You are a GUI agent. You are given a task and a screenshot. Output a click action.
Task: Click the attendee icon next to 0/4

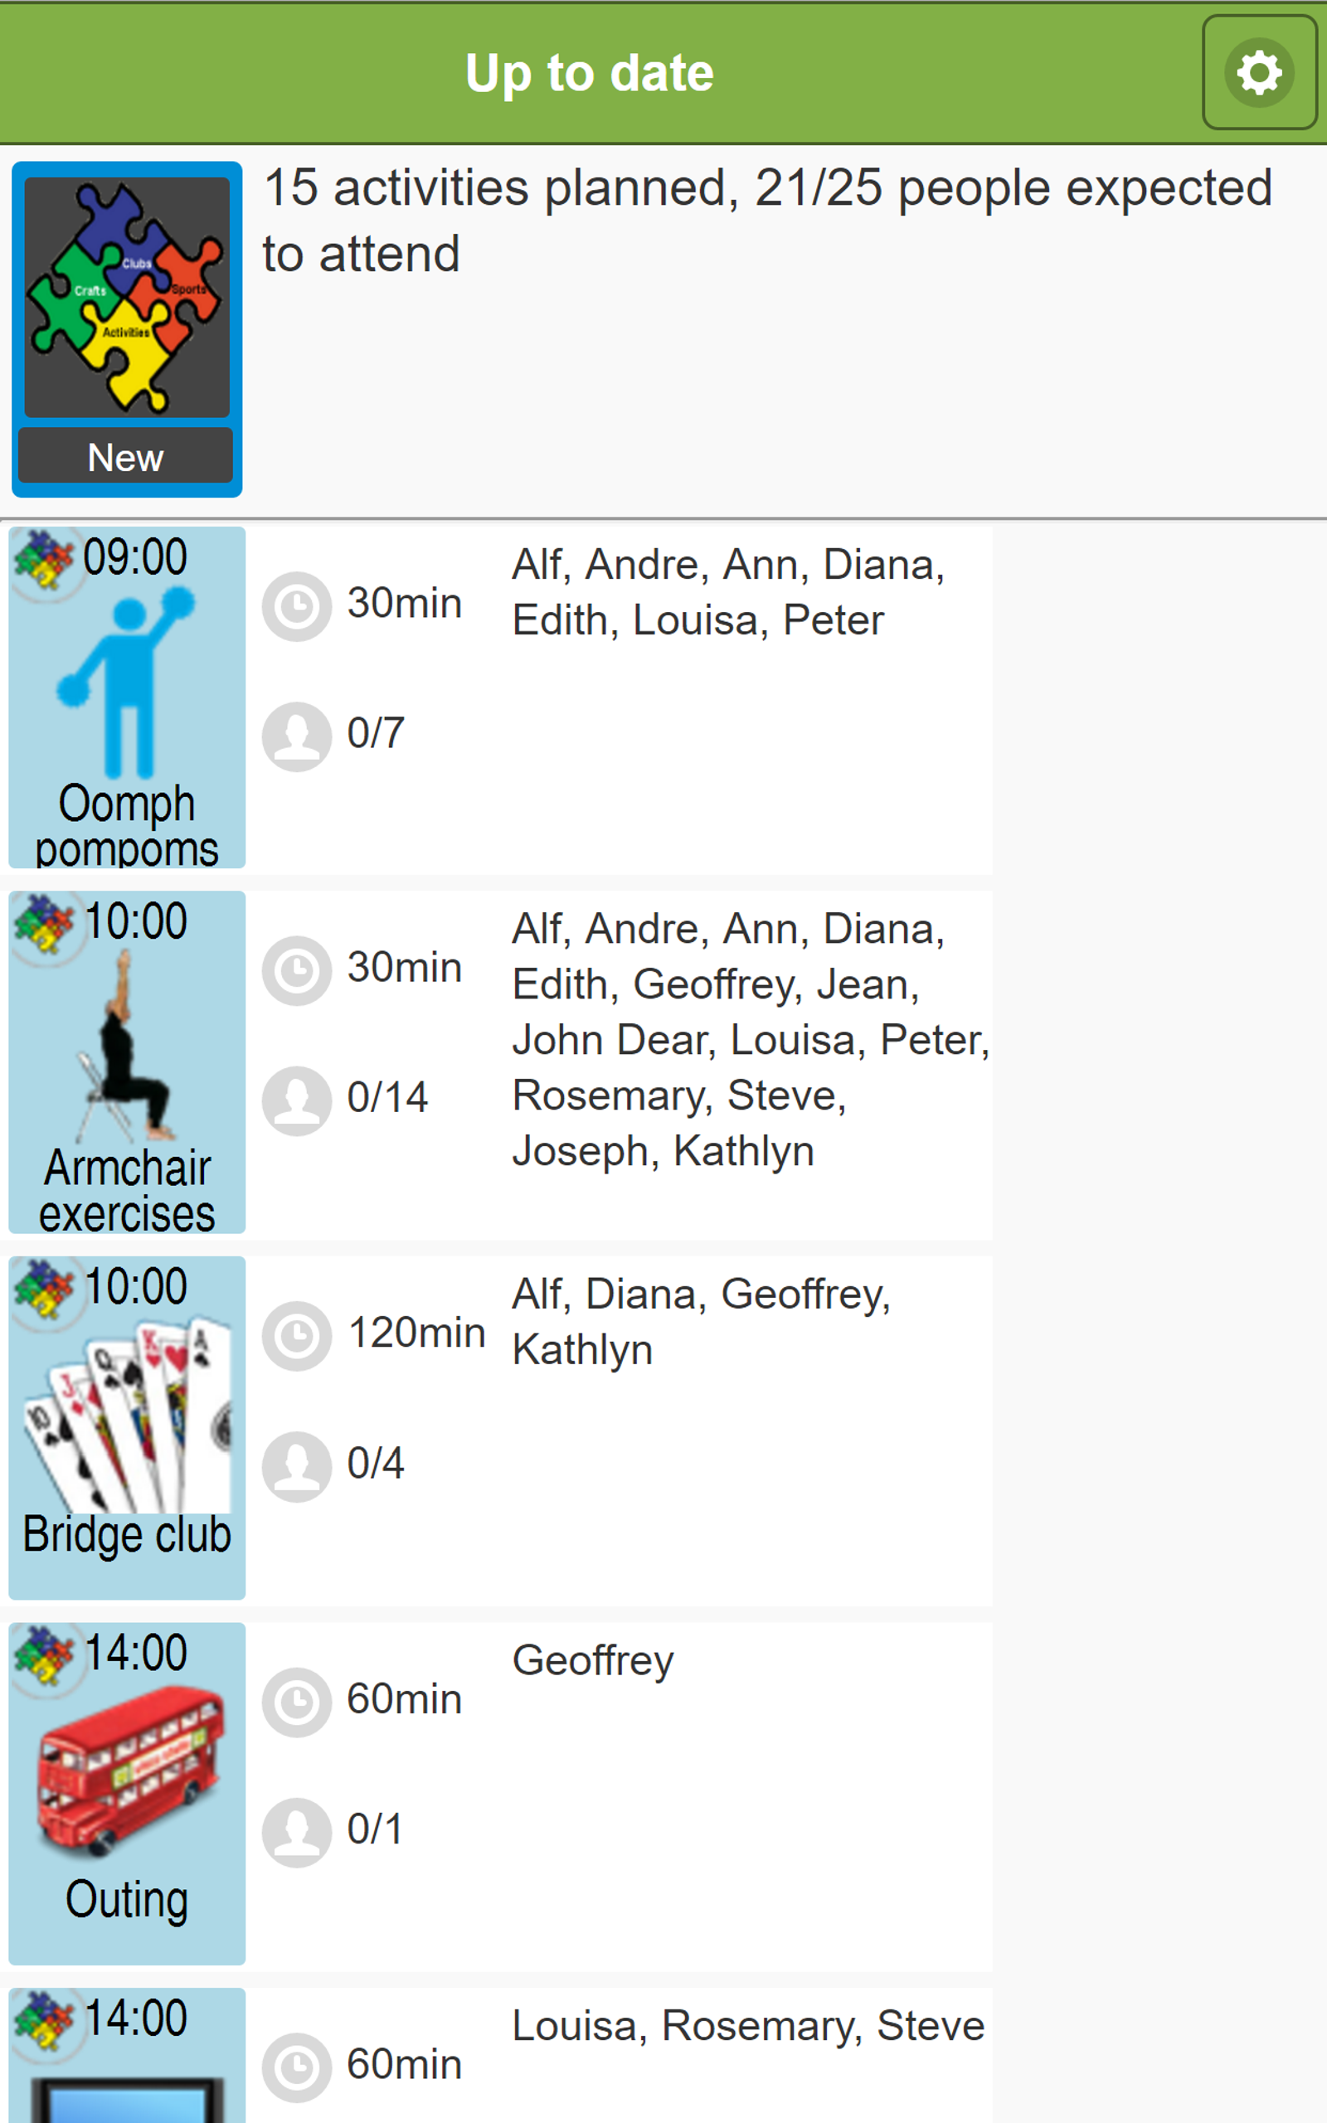click(x=297, y=1466)
